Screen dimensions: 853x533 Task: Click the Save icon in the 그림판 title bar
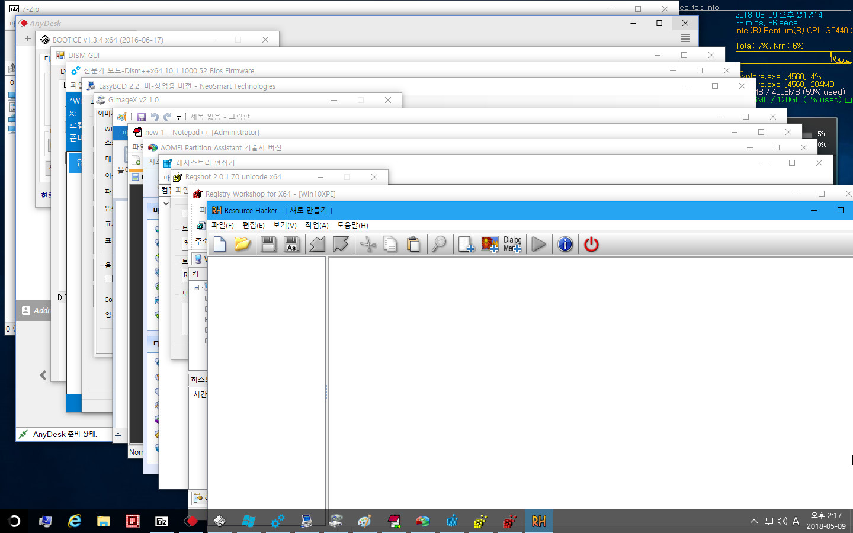pos(142,117)
